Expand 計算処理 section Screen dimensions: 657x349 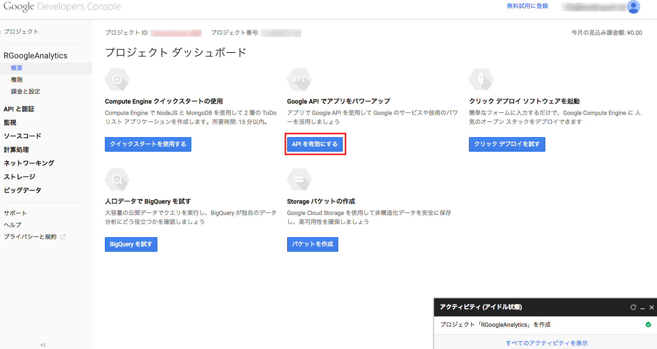(16, 150)
